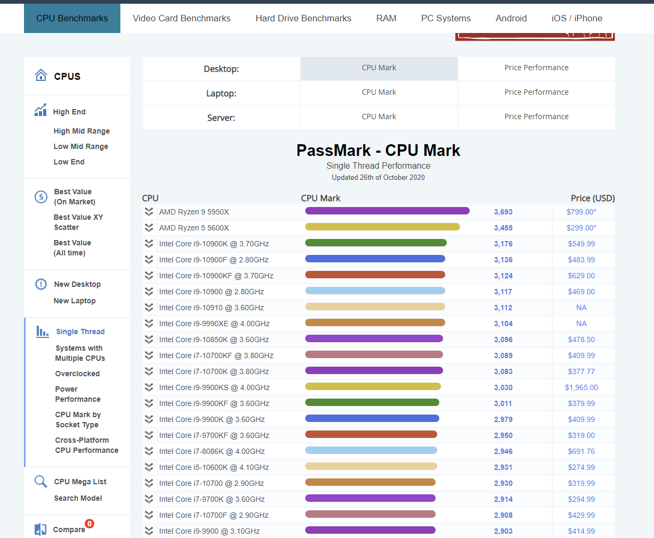Image resolution: width=654 pixels, height=538 pixels.
Task: Click the CPUS home icon
Action: pyautogui.click(x=41, y=76)
